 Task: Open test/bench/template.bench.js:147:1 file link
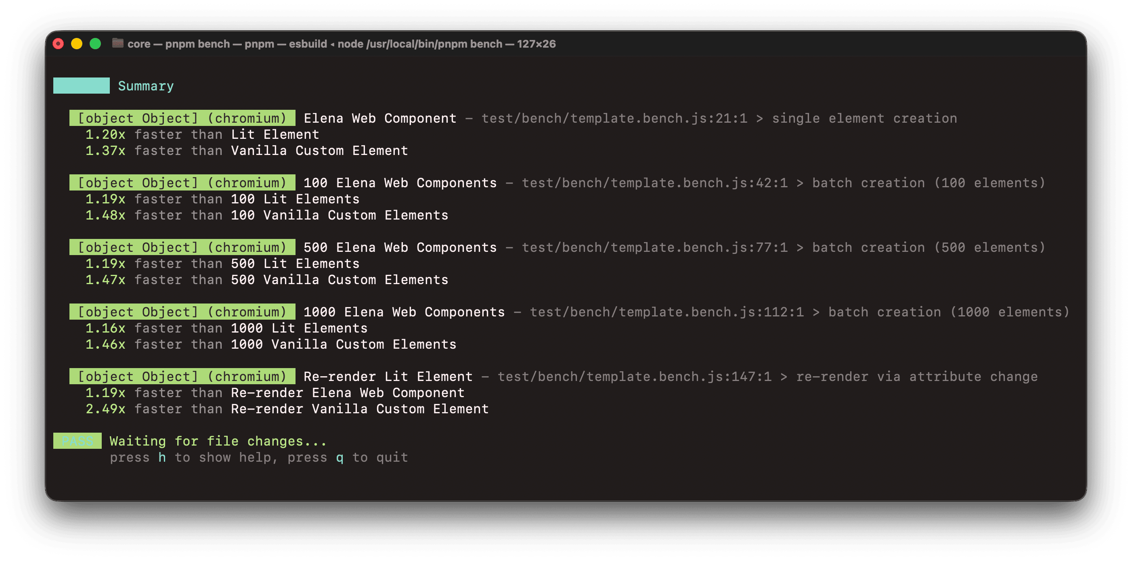pyautogui.click(x=633, y=376)
